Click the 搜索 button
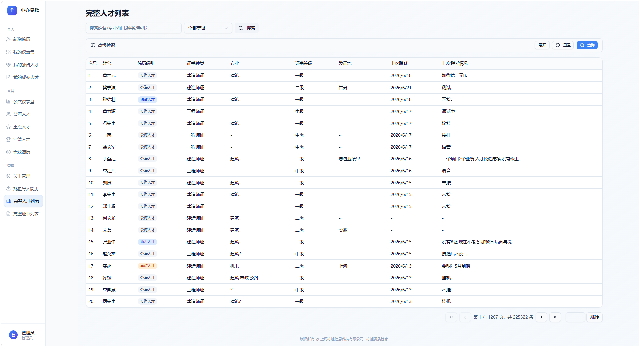Image resolution: width=639 pixels, height=346 pixels. (247, 28)
